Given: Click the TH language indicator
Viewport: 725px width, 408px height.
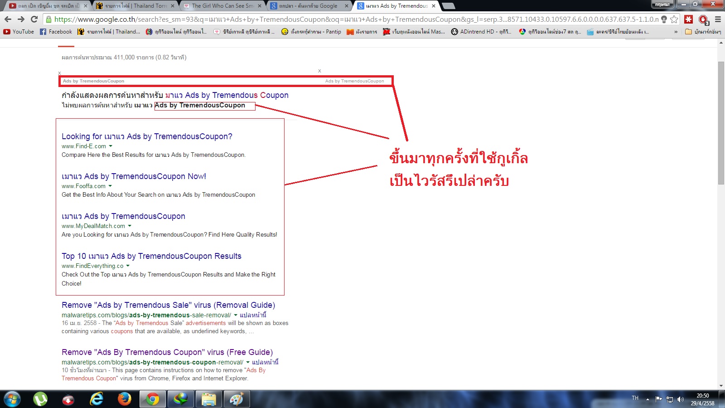Looking at the screenshot, I should (x=635, y=398).
